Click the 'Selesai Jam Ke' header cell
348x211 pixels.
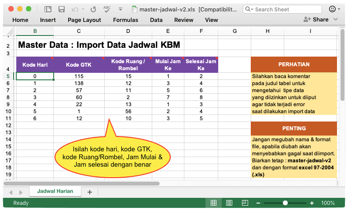coord(201,64)
